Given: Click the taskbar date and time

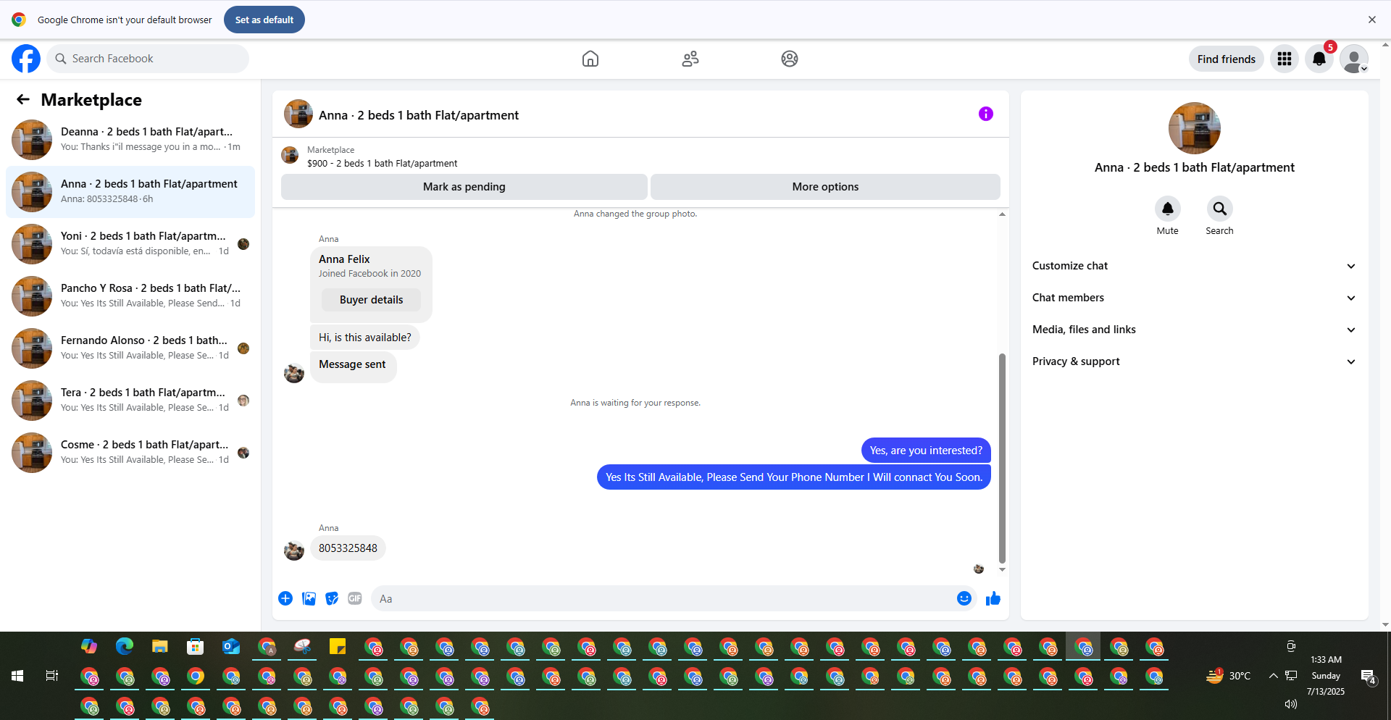Looking at the screenshot, I should pos(1326,676).
